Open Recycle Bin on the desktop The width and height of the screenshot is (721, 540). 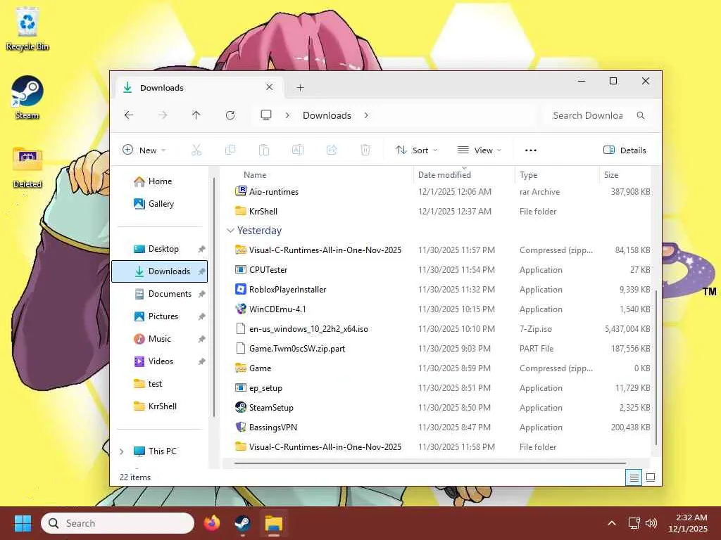tap(27, 28)
